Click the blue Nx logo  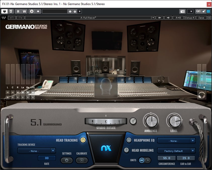106,148
